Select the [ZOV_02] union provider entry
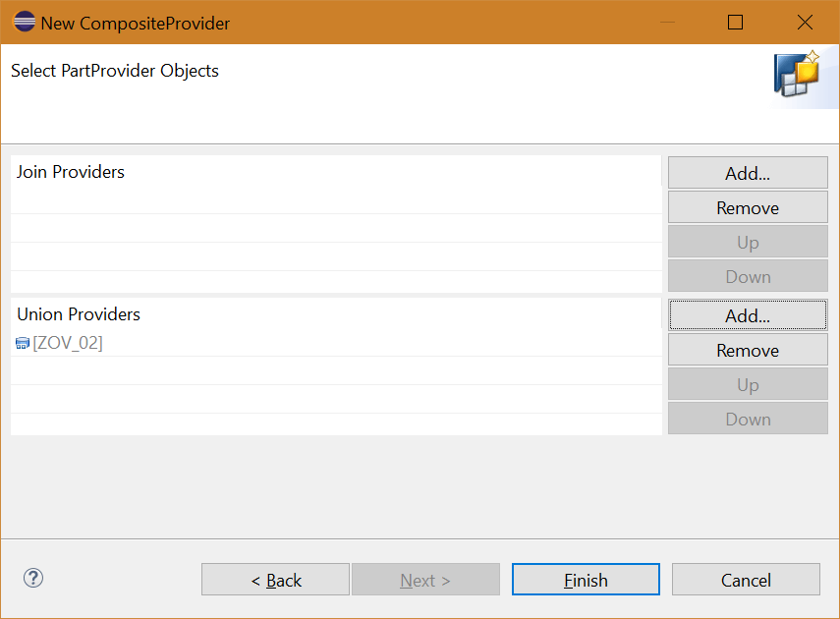 click(336, 343)
